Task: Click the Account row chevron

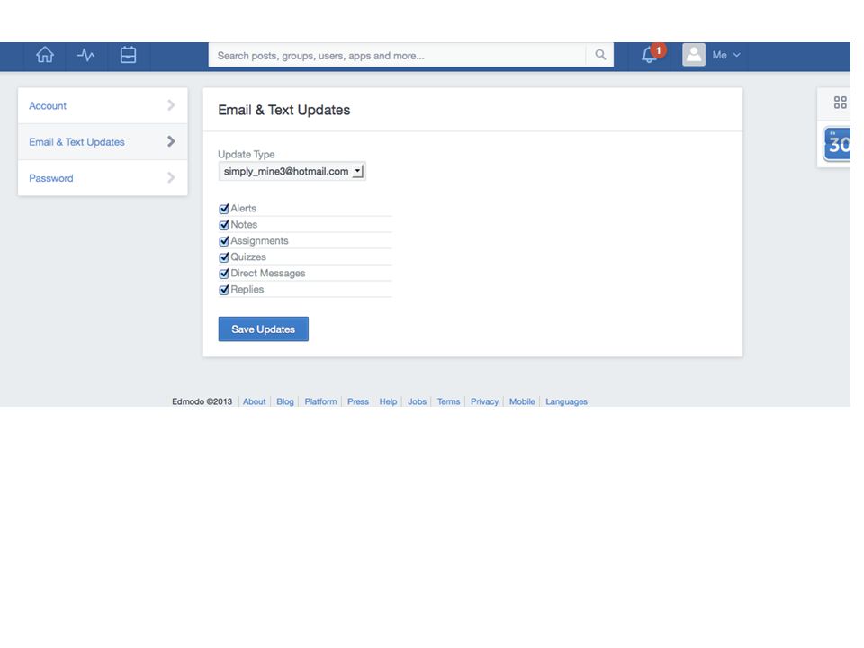Action: tap(171, 105)
